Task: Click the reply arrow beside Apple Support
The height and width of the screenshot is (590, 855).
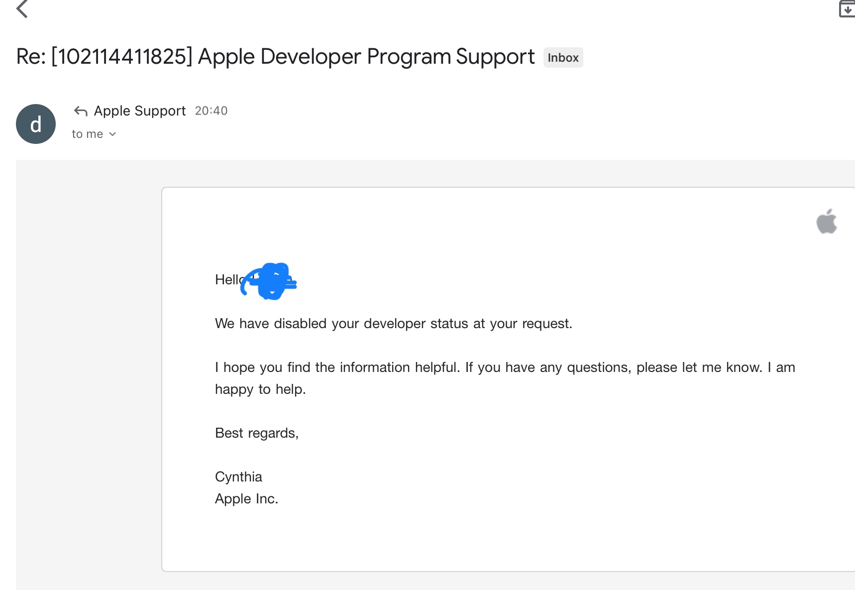Action: (x=80, y=111)
